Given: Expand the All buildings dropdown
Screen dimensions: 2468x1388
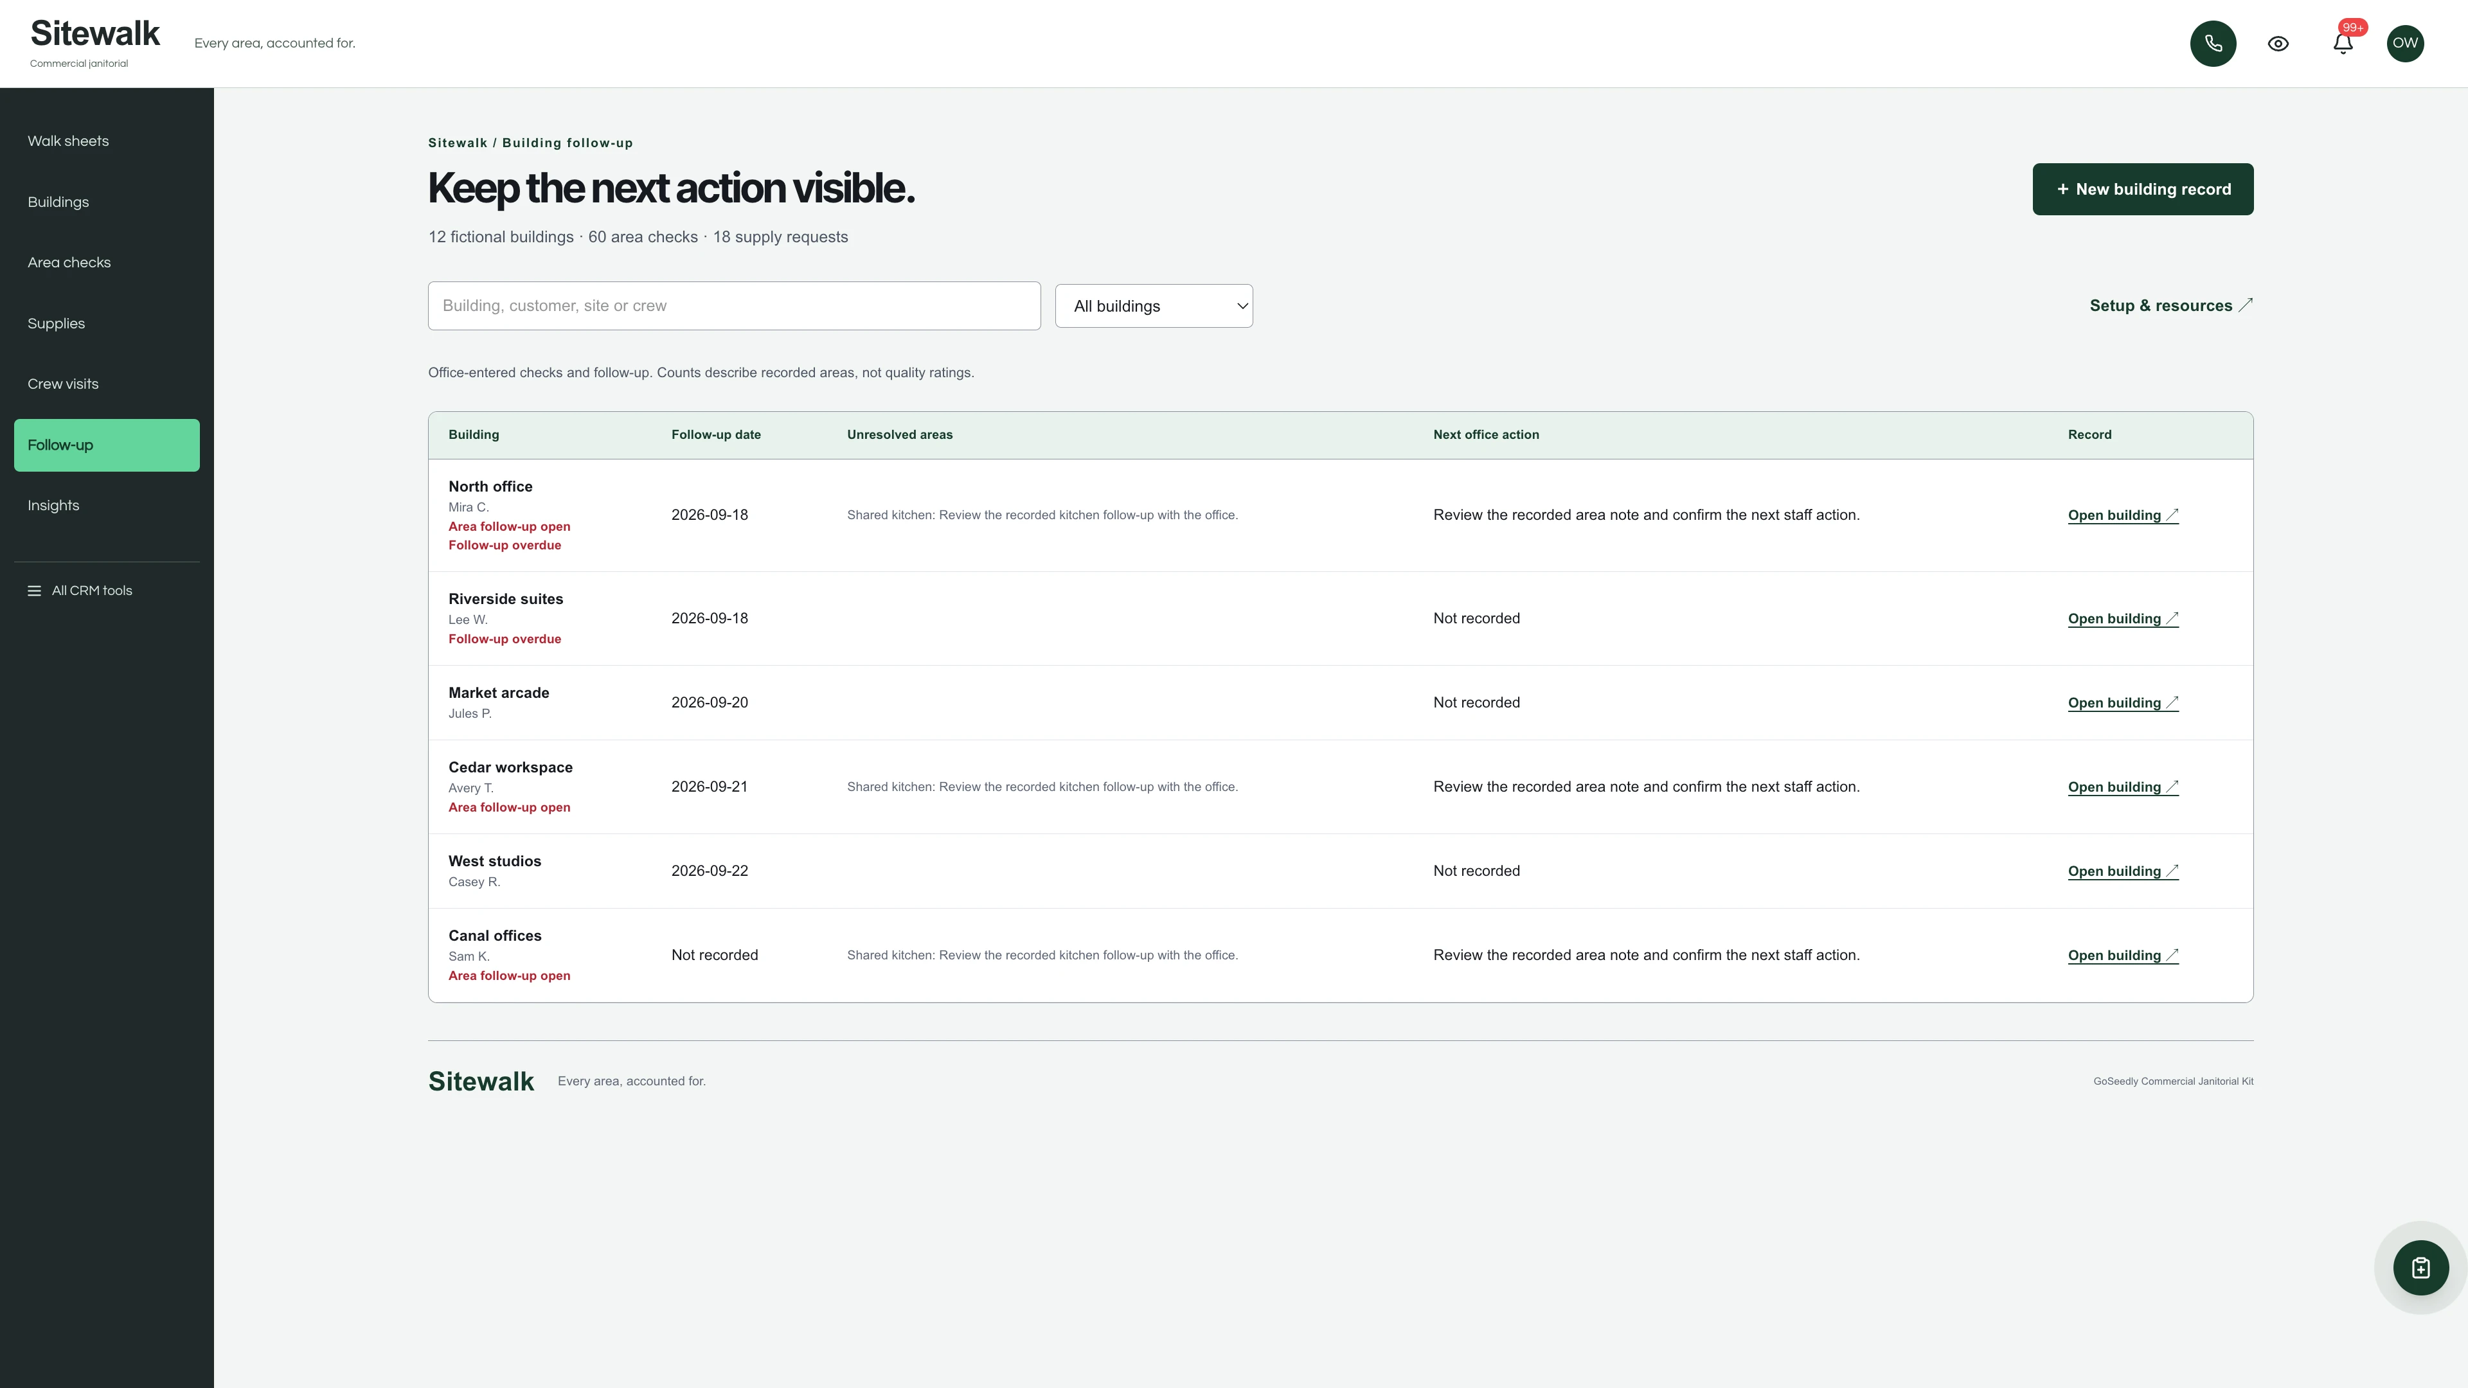Looking at the screenshot, I should click(1154, 307).
